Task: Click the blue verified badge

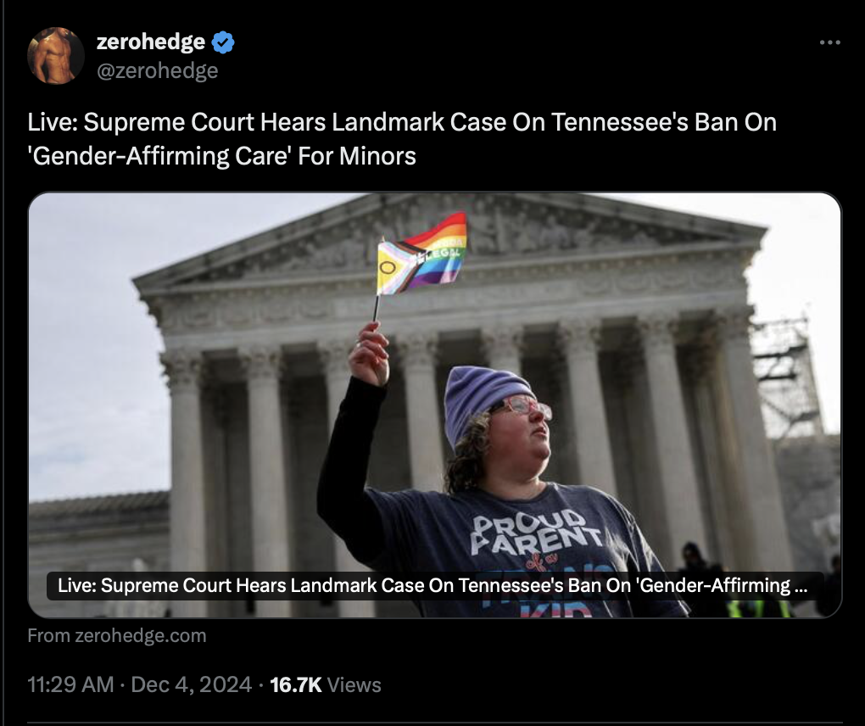Action: (223, 42)
